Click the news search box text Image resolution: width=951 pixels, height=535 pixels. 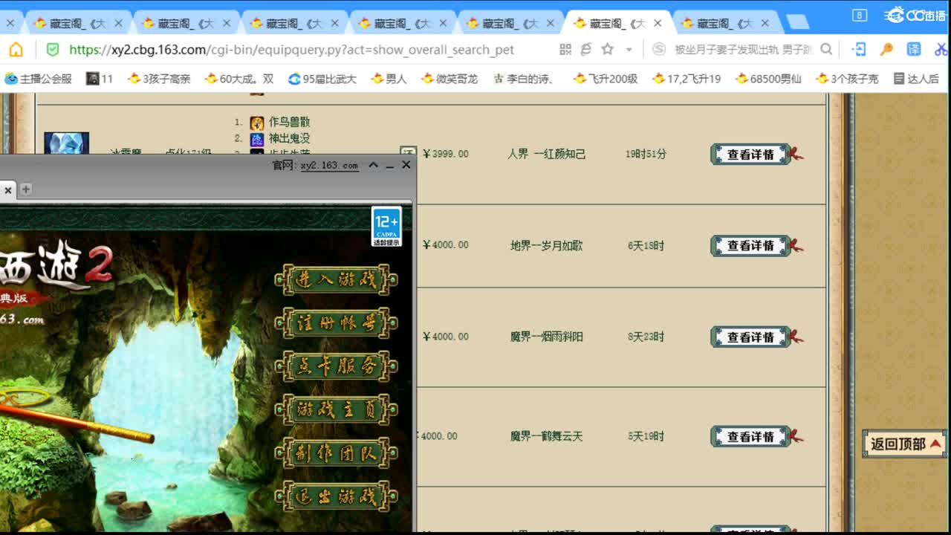coord(743,50)
